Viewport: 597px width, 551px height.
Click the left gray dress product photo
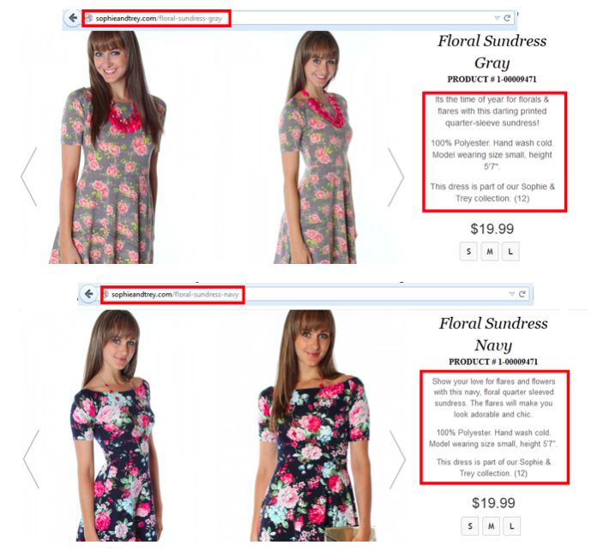[108, 147]
